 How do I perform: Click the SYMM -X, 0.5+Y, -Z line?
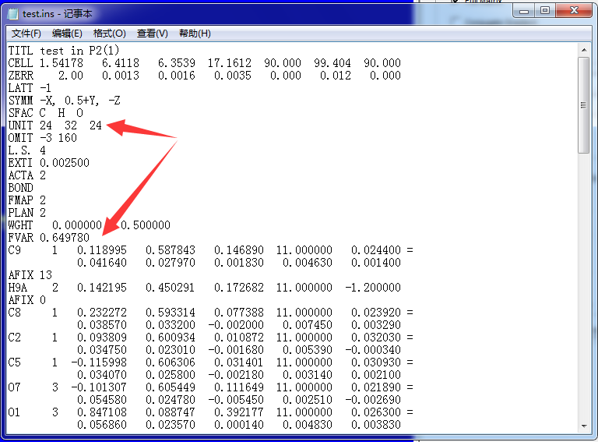click(x=64, y=101)
